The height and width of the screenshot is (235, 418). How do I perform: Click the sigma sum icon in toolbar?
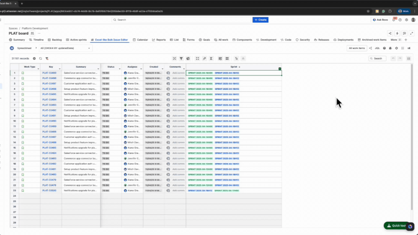tap(211, 58)
